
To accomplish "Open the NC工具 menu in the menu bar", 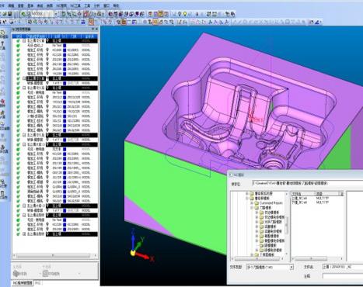I will pos(76,5).
